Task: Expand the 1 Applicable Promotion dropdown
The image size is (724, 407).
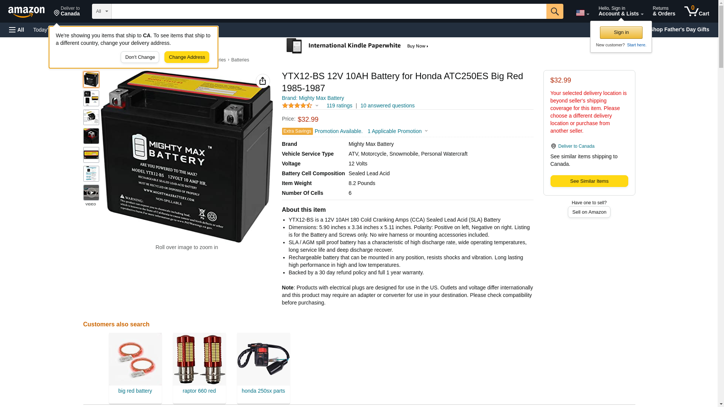Action: pos(398,131)
